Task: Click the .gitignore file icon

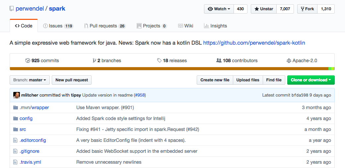Action: (x=15, y=151)
